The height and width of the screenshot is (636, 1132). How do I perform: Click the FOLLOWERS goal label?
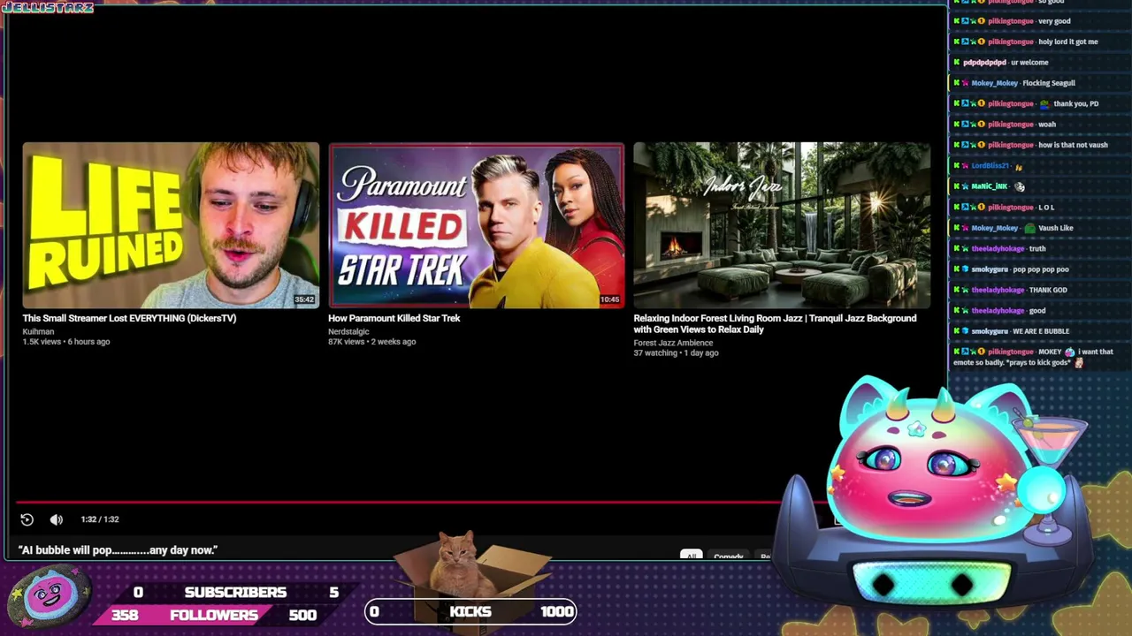(x=213, y=615)
